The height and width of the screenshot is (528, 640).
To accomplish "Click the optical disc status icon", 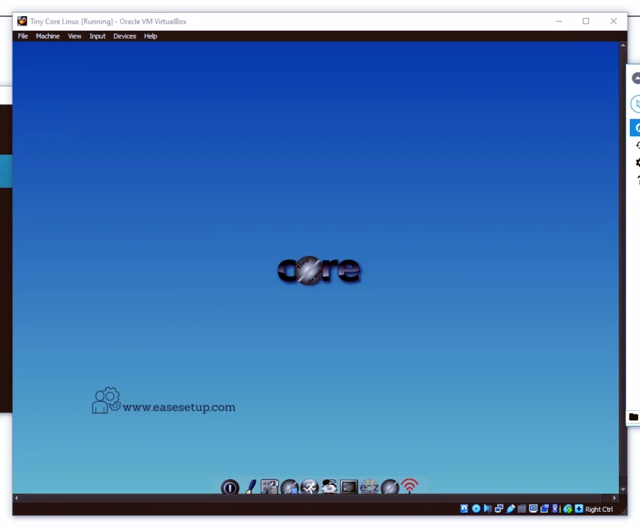I will [476, 509].
